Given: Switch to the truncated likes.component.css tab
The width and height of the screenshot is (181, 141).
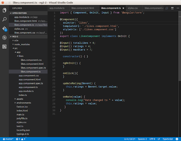Looking at the screenshot, I should point(154,8).
